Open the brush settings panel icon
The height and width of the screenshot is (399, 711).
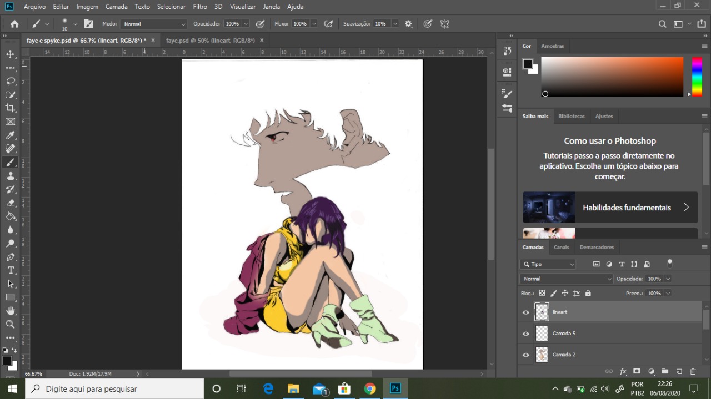click(89, 24)
